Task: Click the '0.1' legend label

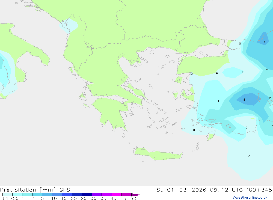Action: [5, 198]
